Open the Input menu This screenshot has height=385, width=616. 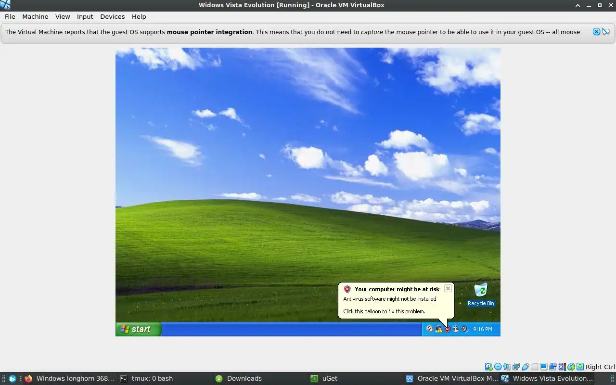[85, 16]
